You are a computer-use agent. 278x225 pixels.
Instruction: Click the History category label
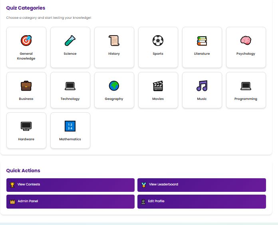coord(114,54)
